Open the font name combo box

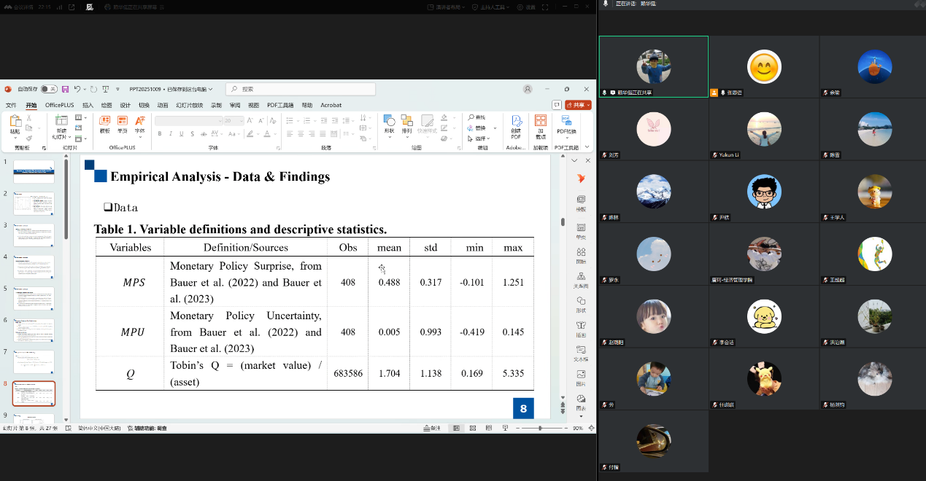point(188,120)
